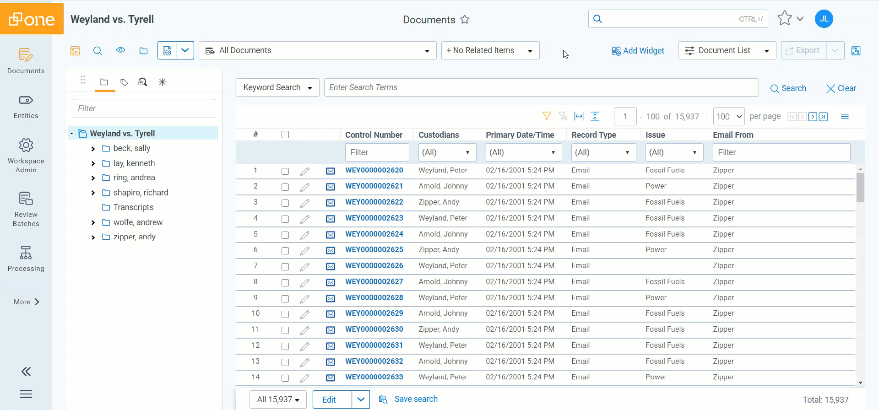Expand the beck, sally folder
Screen dimensions: 879x410
(x=93, y=149)
